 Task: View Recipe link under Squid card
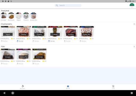point(4,41)
